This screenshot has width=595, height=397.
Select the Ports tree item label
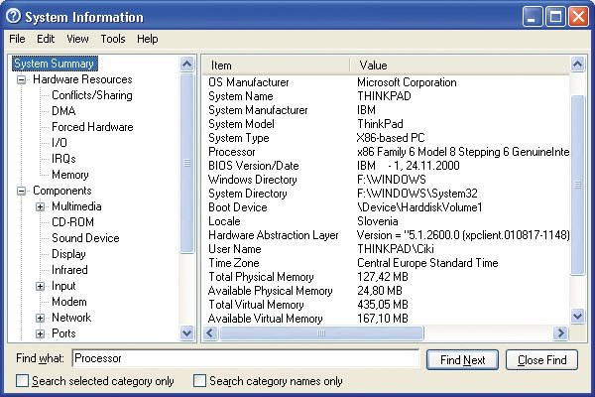(63, 333)
